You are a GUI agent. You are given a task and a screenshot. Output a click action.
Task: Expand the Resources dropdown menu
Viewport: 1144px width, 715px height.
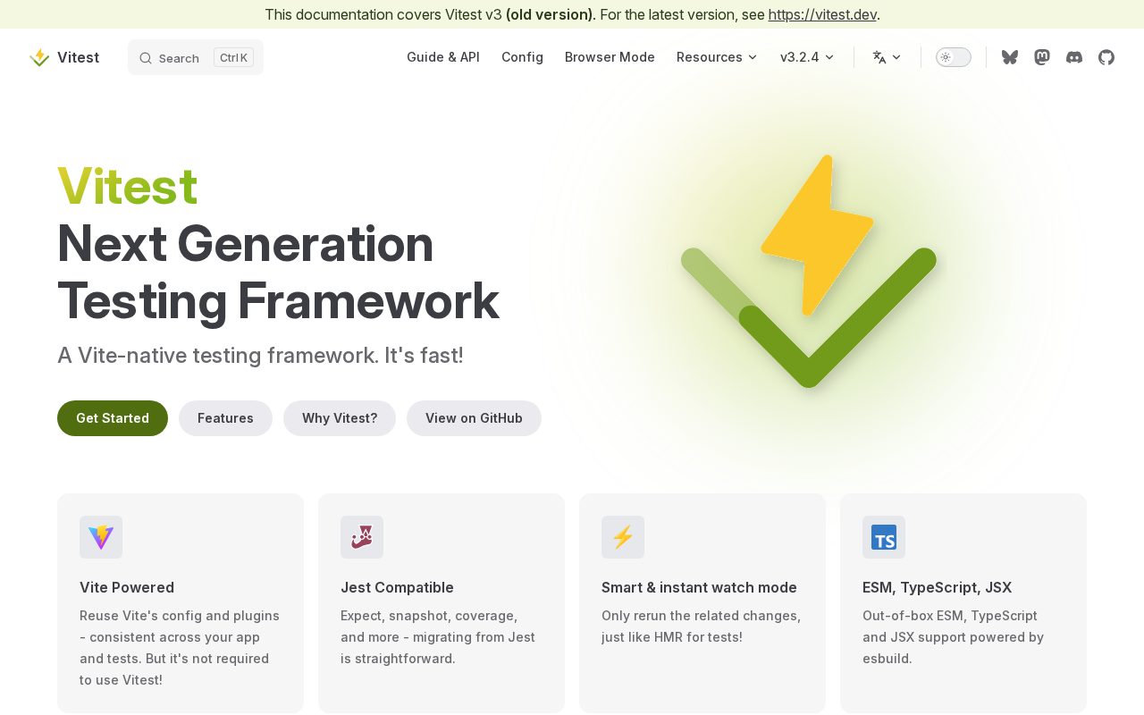click(x=717, y=57)
